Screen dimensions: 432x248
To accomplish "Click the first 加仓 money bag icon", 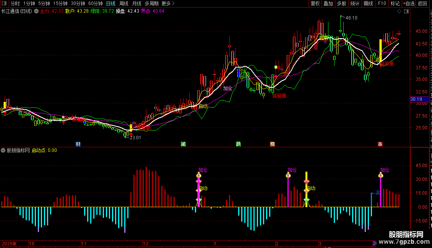I will (199, 175).
